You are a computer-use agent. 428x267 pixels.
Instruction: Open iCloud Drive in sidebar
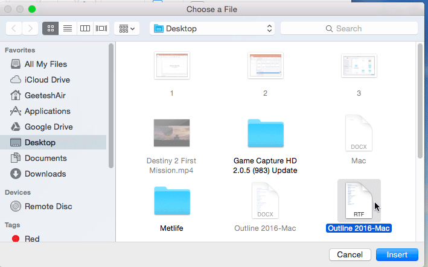pos(53,80)
